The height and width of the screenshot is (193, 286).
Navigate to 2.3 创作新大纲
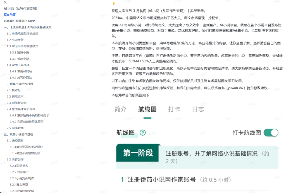point(16,103)
